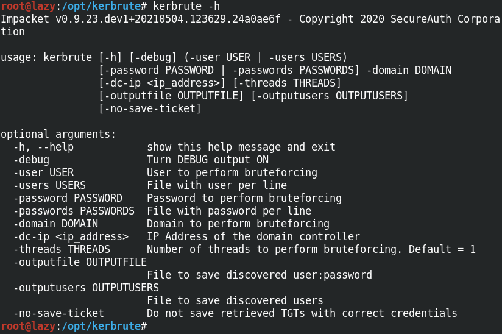Click the command prompt at the bottom
Screen dimensions: 502x334
[74, 326]
